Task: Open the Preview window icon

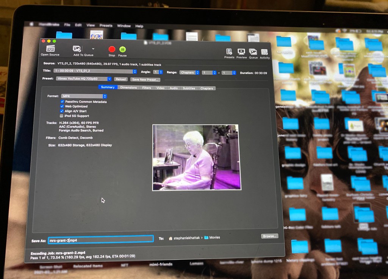Action: pos(241,52)
